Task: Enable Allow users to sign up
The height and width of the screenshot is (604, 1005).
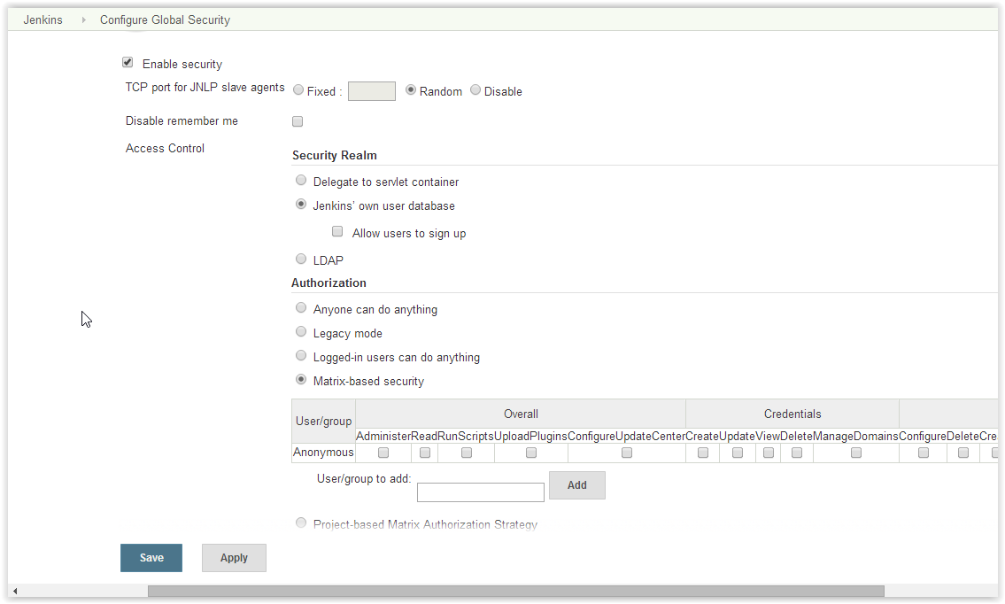Action: (337, 231)
